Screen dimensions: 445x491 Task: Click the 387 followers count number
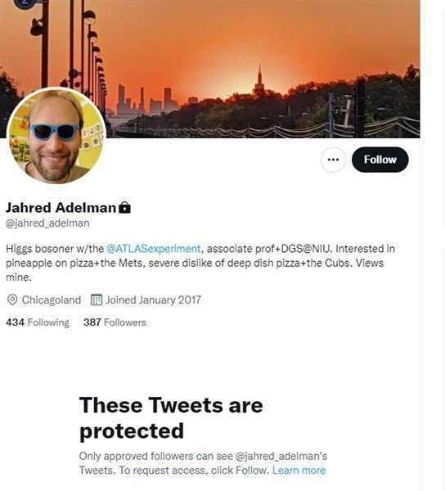coord(92,322)
